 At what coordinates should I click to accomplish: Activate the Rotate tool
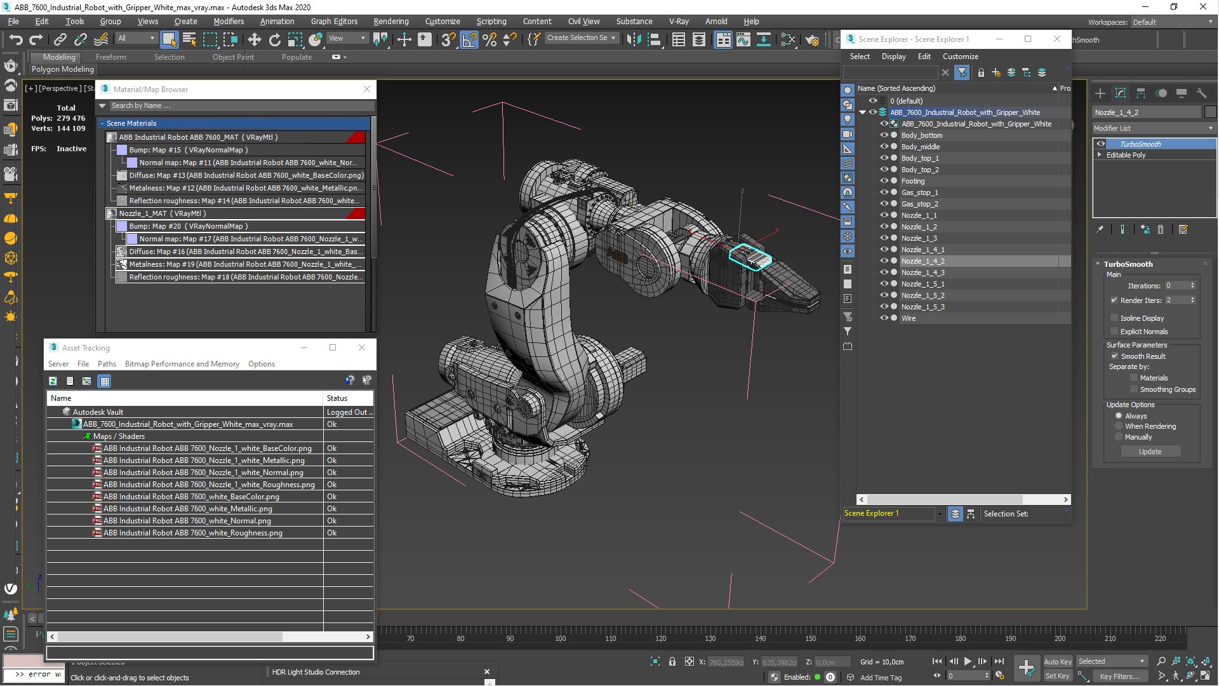coord(274,39)
